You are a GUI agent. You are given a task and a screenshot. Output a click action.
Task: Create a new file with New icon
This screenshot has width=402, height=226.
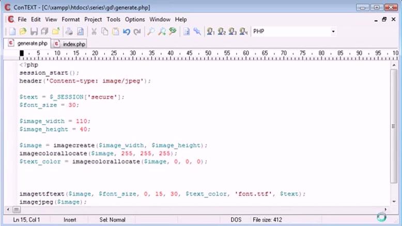pyautogui.click(x=12, y=31)
